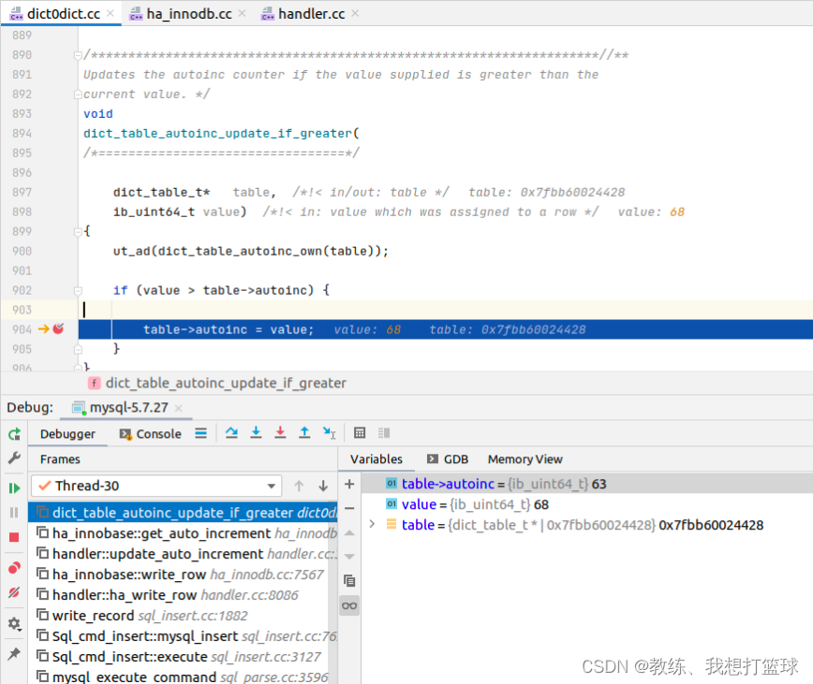
Task: Close the handler.cc tab
Action: tap(355, 14)
